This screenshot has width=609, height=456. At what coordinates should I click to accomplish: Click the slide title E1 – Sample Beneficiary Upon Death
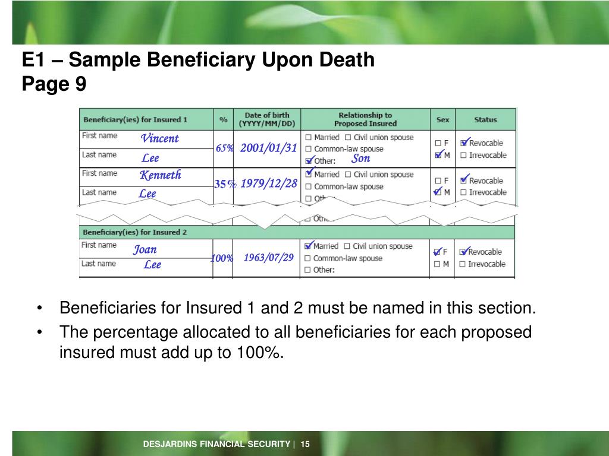[198, 60]
